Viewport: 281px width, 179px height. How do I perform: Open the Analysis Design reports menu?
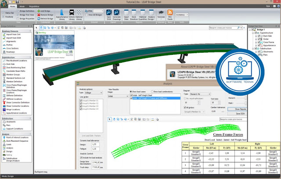tap(151, 14)
